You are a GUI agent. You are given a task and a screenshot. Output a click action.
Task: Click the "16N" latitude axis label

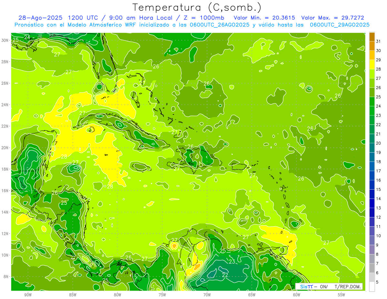coord(5,191)
